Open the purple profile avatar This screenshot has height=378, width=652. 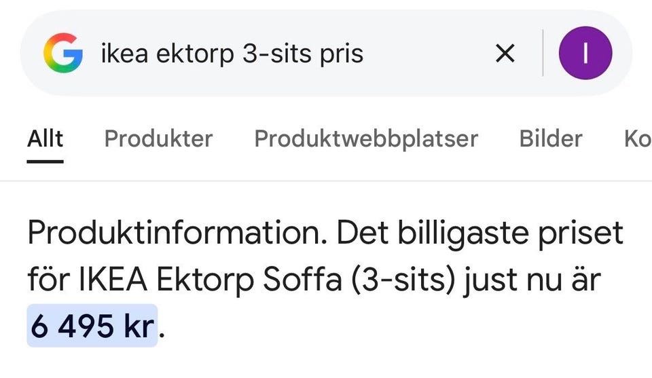coord(585,53)
